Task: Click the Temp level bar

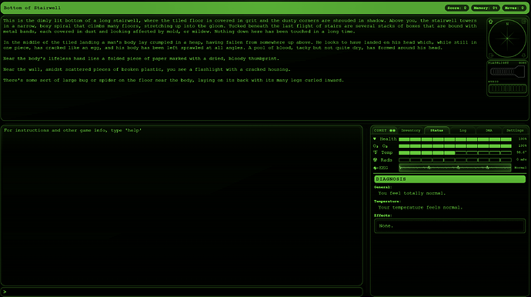Action: [455, 153]
